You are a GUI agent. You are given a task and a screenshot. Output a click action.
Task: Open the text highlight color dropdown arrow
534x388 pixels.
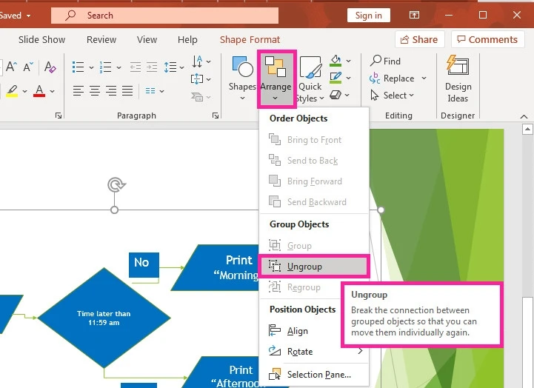25,91
